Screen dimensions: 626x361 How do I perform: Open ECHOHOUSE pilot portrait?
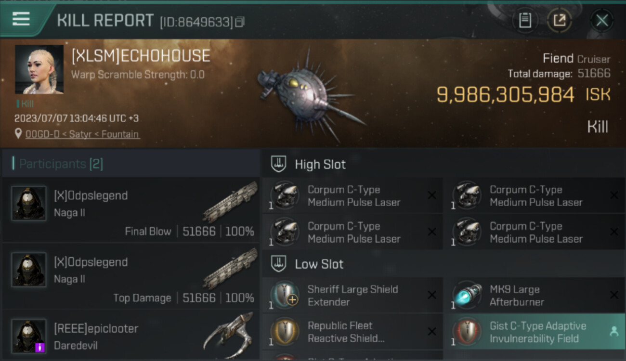click(x=39, y=69)
